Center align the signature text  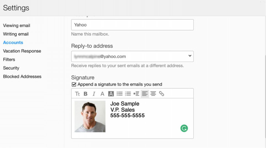click(153, 94)
